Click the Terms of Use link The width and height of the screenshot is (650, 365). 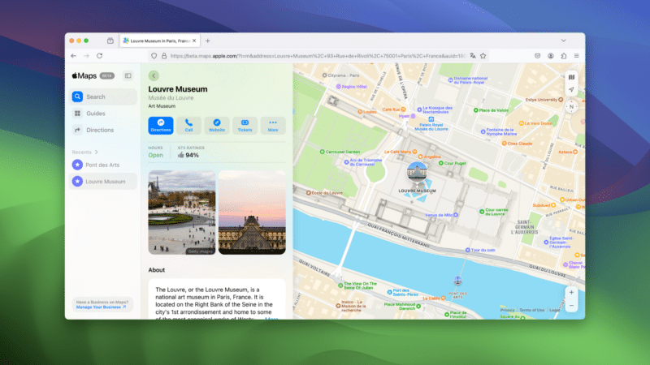pyautogui.click(x=532, y=310)
